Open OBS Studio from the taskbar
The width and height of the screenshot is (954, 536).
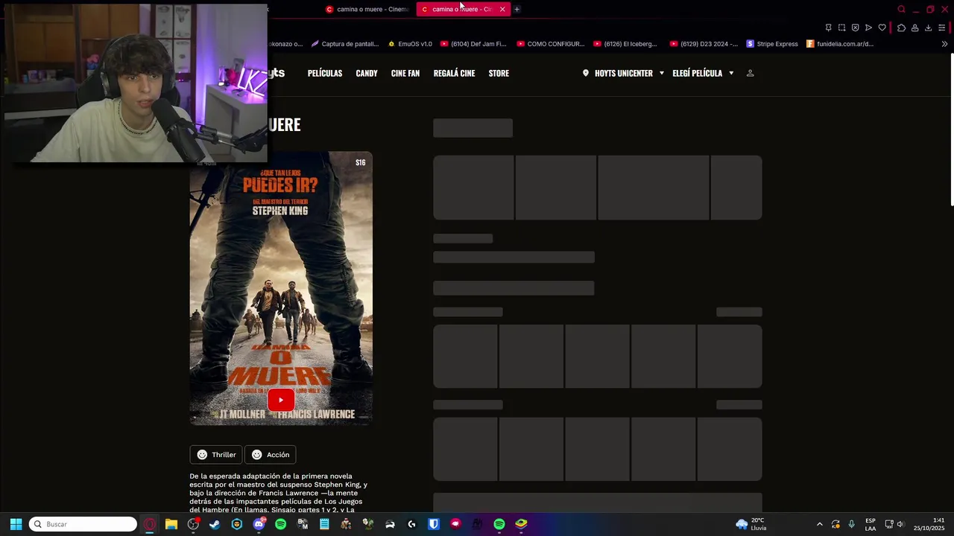[193, 524]
